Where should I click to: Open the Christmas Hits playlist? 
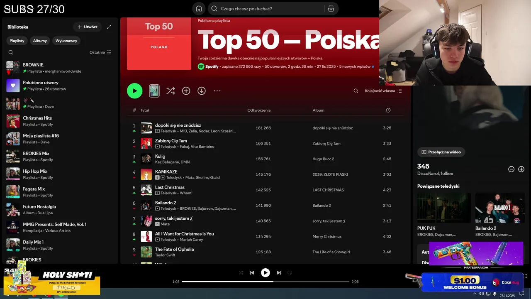coord(60,121)
